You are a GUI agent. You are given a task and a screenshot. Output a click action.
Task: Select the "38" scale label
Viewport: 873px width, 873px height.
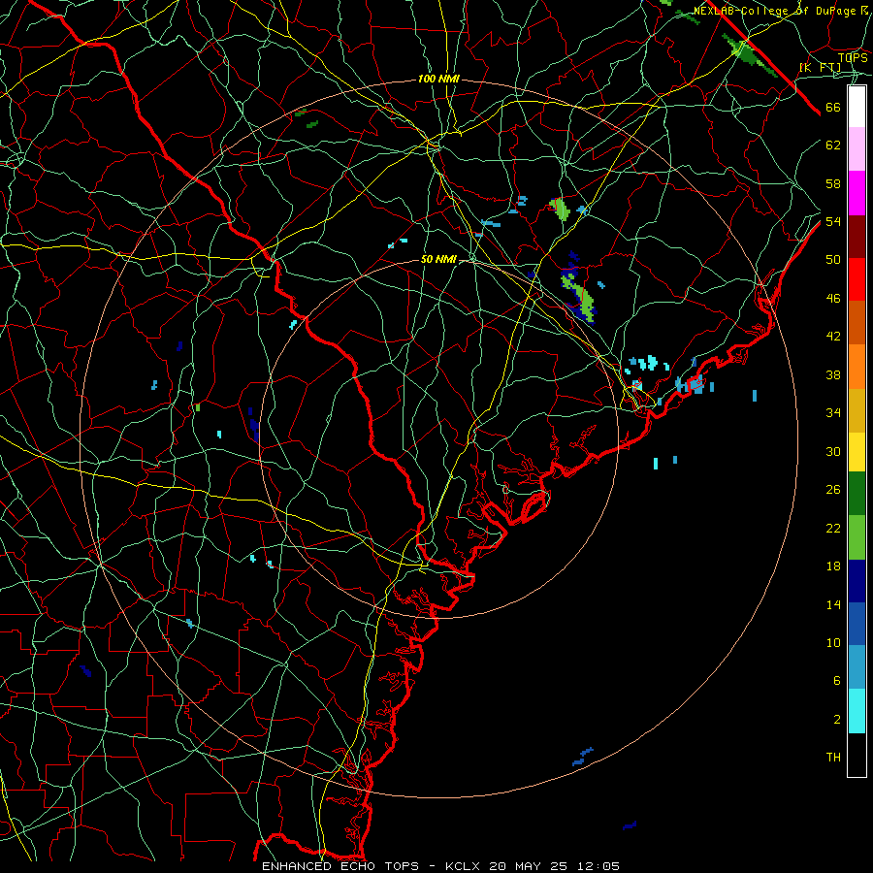[x=833, y=374]
